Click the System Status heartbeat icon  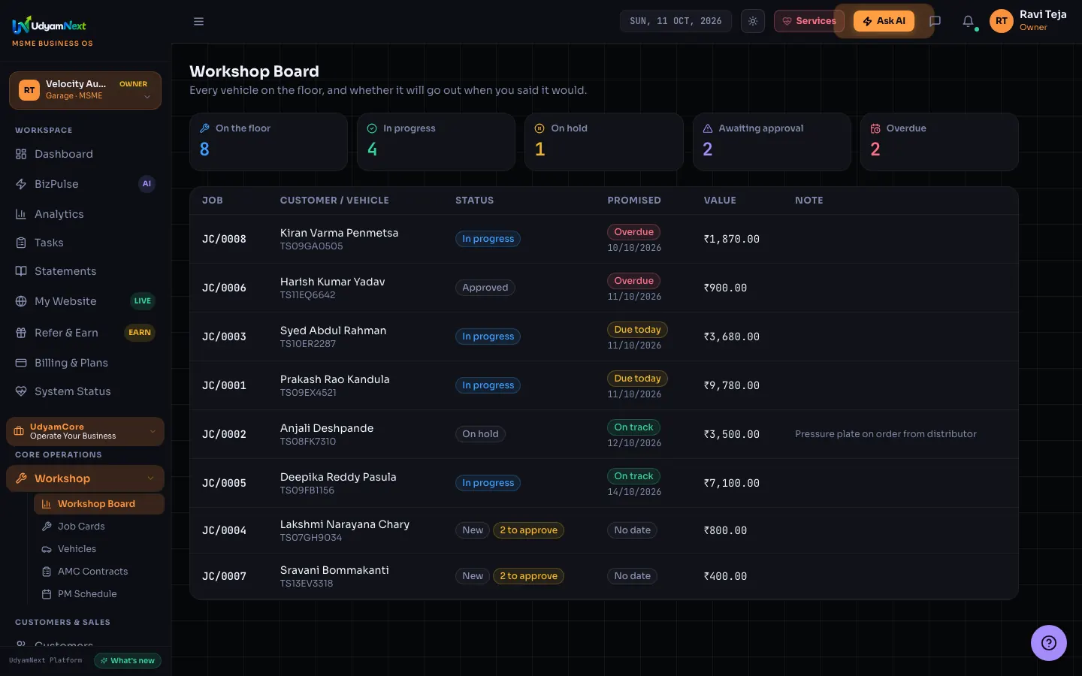[21, 391]
